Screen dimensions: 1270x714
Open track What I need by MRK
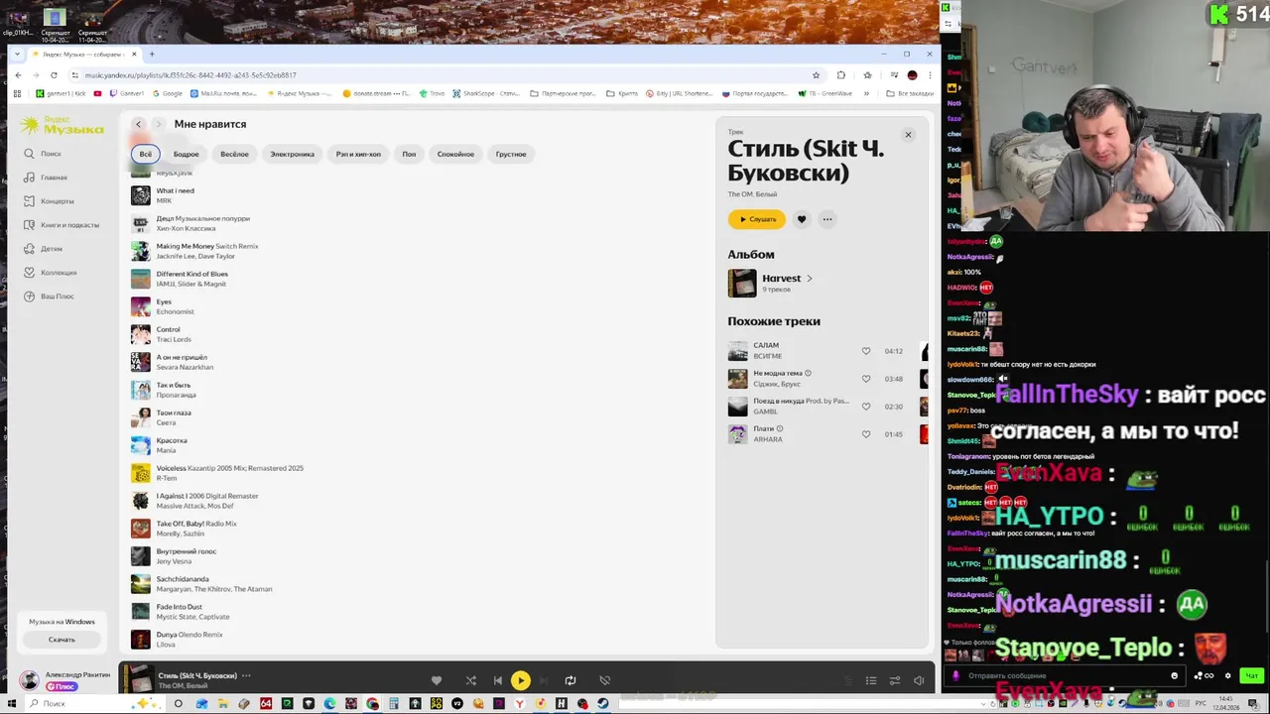[175, 190]
